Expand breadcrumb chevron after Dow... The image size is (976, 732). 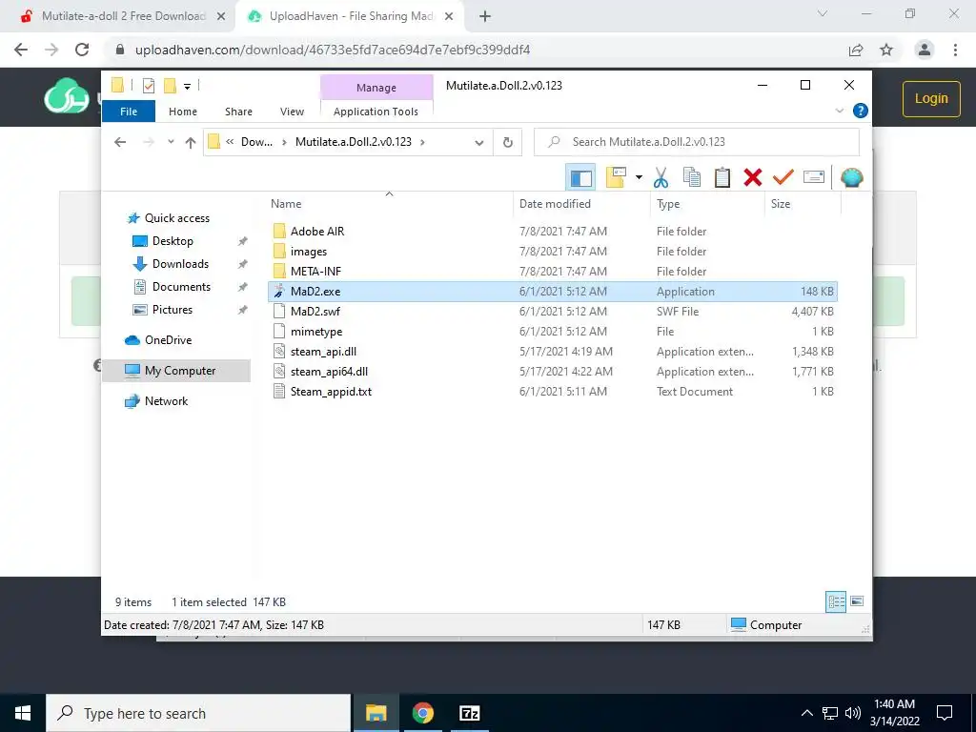point(284,142)
